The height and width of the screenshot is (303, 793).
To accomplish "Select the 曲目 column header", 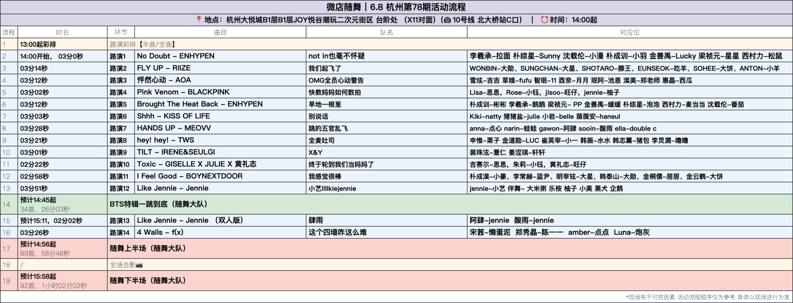I will (220, 32).
